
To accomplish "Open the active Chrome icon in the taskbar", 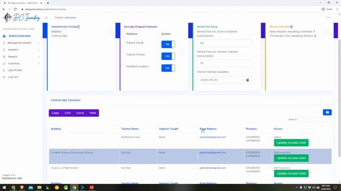I will click(74, 187).
